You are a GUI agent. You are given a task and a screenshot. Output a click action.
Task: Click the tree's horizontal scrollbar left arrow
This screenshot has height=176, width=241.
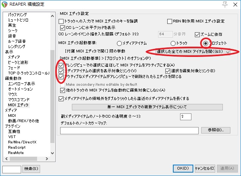6,159
